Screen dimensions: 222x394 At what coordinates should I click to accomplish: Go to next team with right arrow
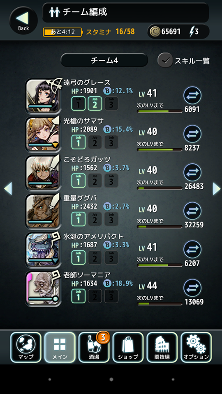coord(217,188)
